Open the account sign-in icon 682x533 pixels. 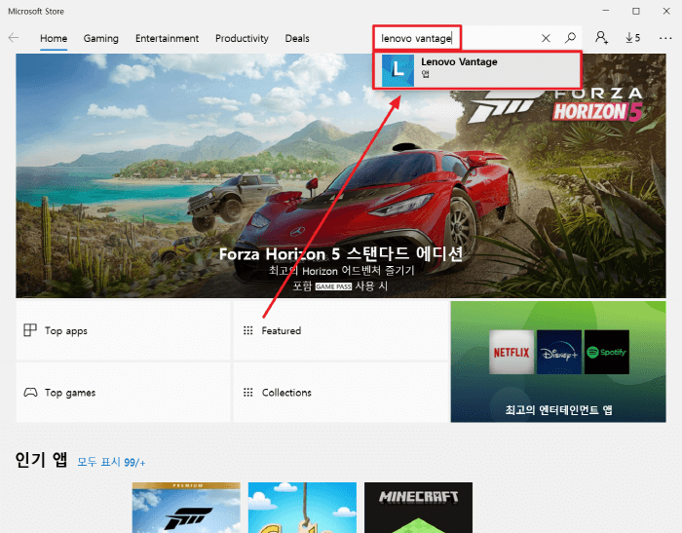(x=601, y=38)
